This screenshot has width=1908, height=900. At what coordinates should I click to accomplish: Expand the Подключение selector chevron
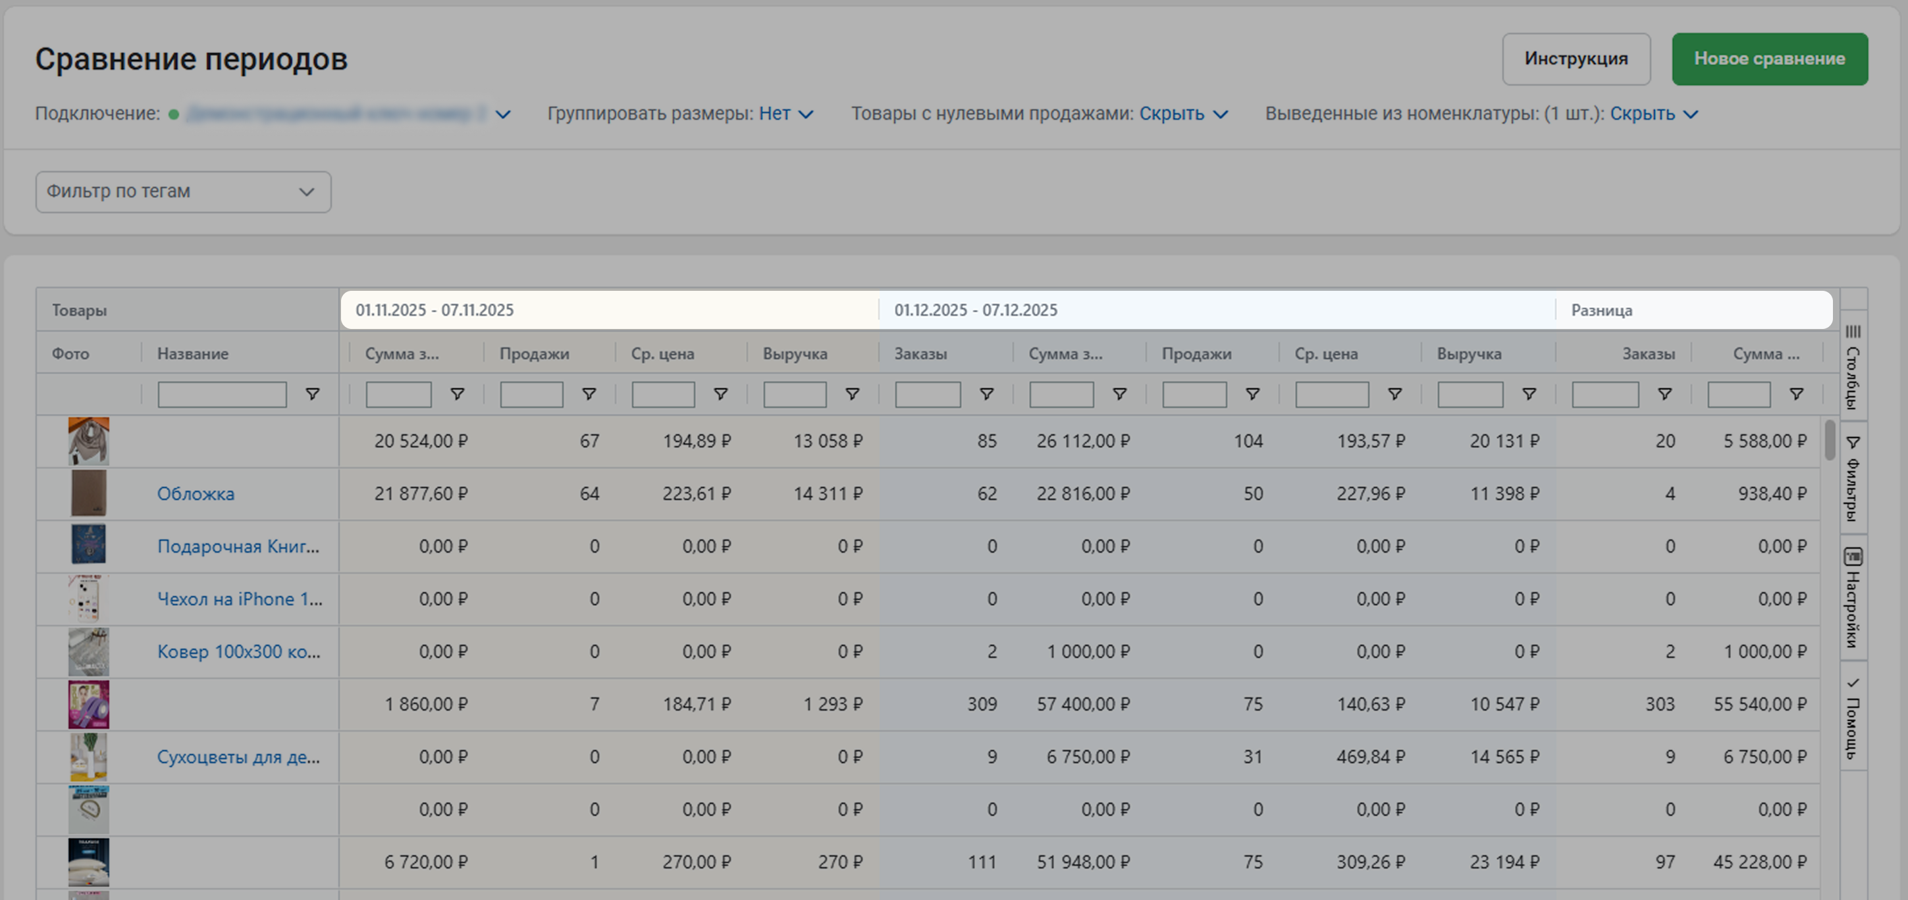point(503,114)
